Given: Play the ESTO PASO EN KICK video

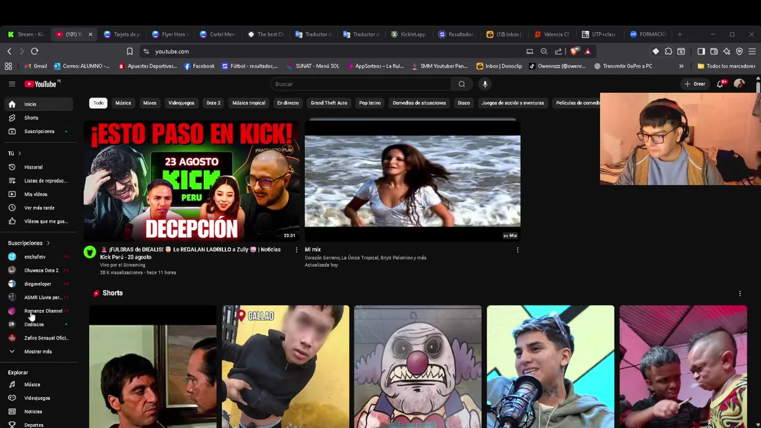Looking at the screenshot, I should coord(191,181).
